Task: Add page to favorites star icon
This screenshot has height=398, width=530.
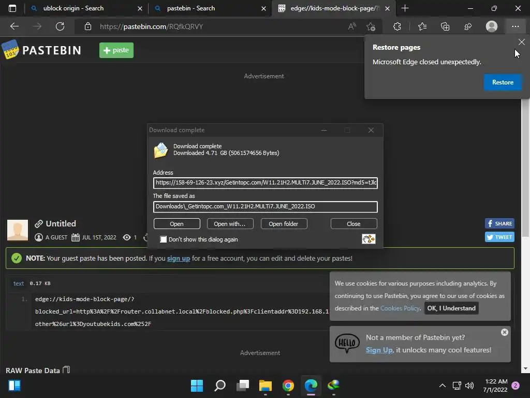Action: tap(371, 26)
